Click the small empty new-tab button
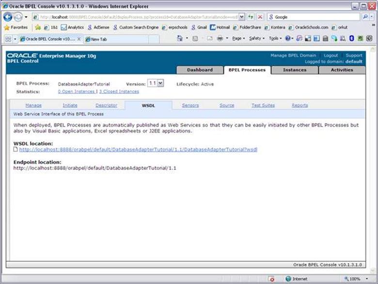 pos(154,39)
